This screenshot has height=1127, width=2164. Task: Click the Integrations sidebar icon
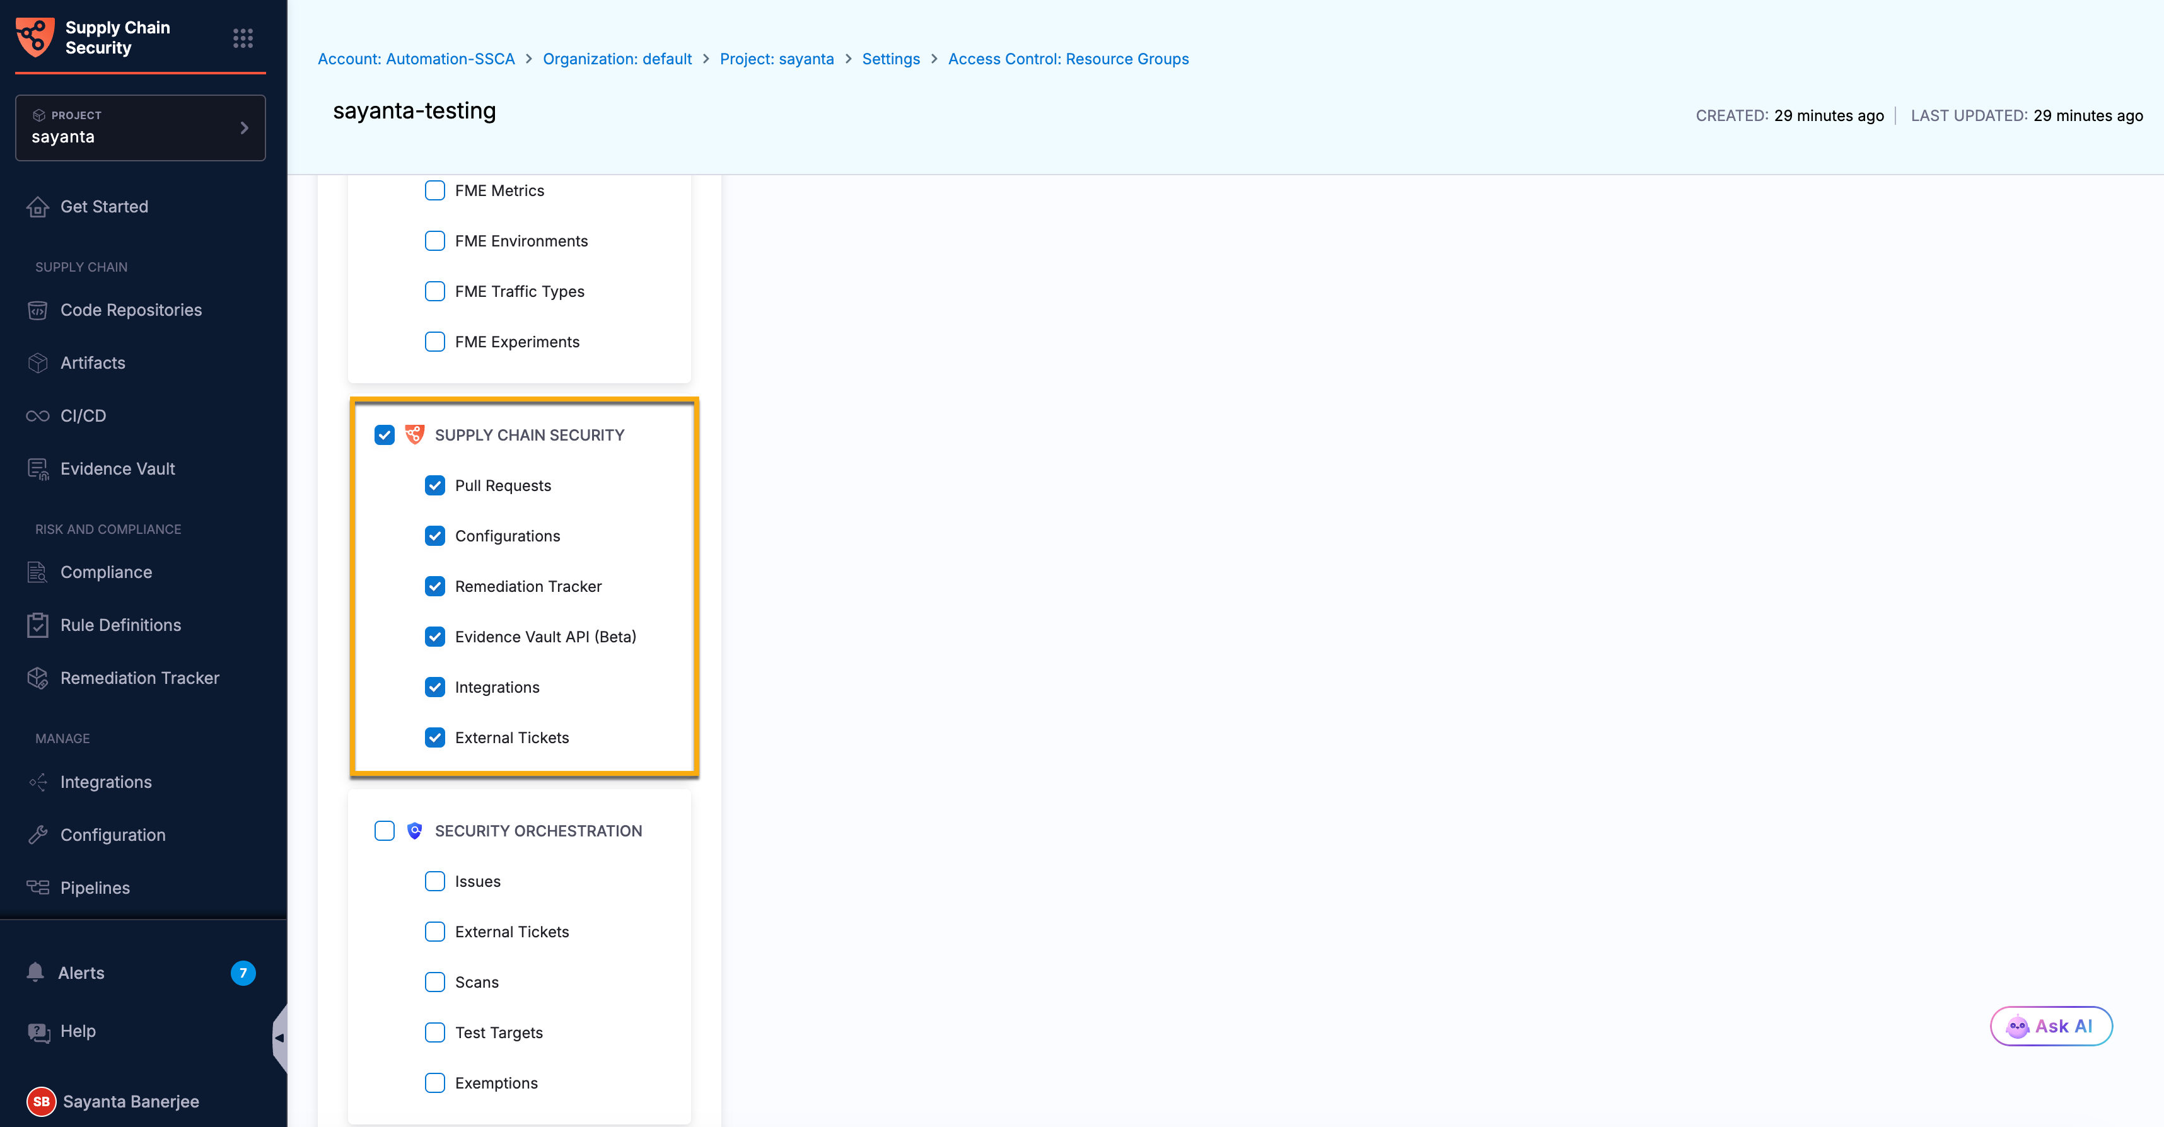click(x=38, y=782)
